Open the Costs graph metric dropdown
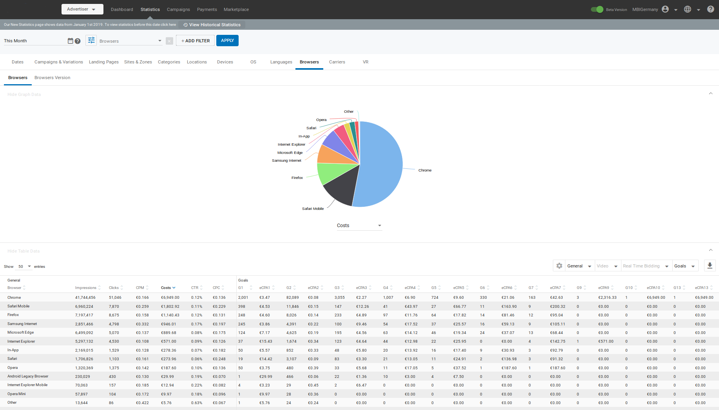 click(359, 226)
